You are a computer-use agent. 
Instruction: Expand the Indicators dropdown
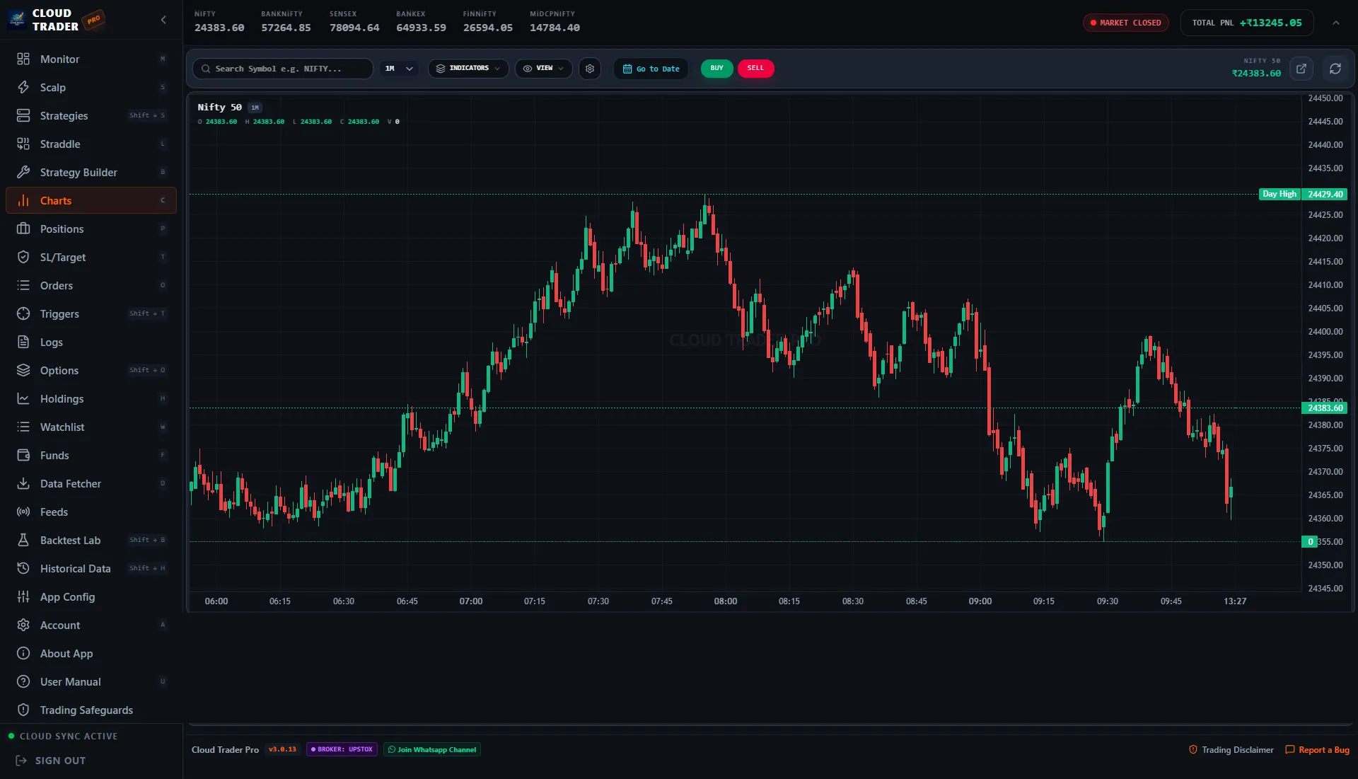pyautogui.click(x=468, y=69)
